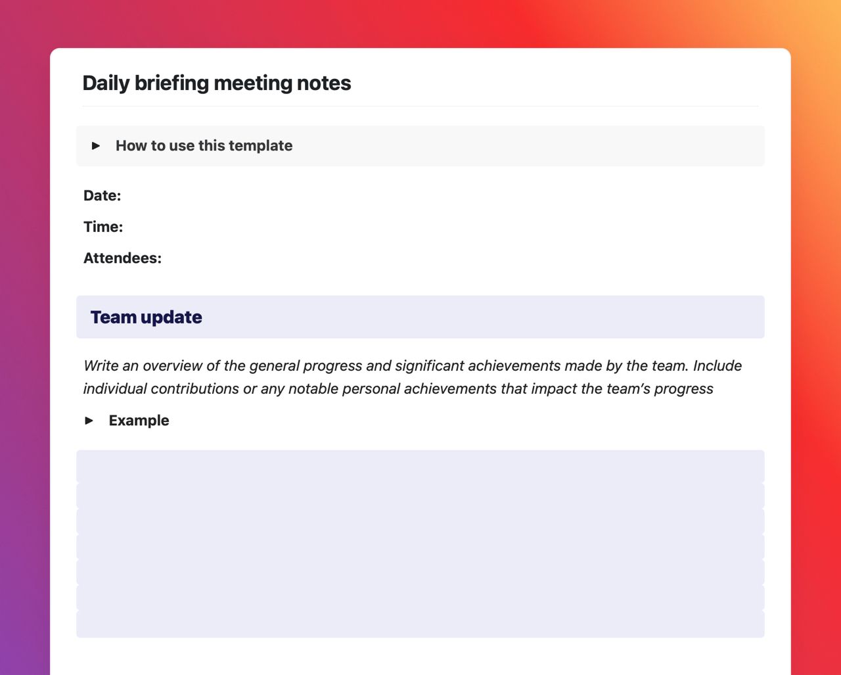This screenshot has width=841, height=675.
Task: Click the 'Example' label text
Action: (x=139, y=420)
